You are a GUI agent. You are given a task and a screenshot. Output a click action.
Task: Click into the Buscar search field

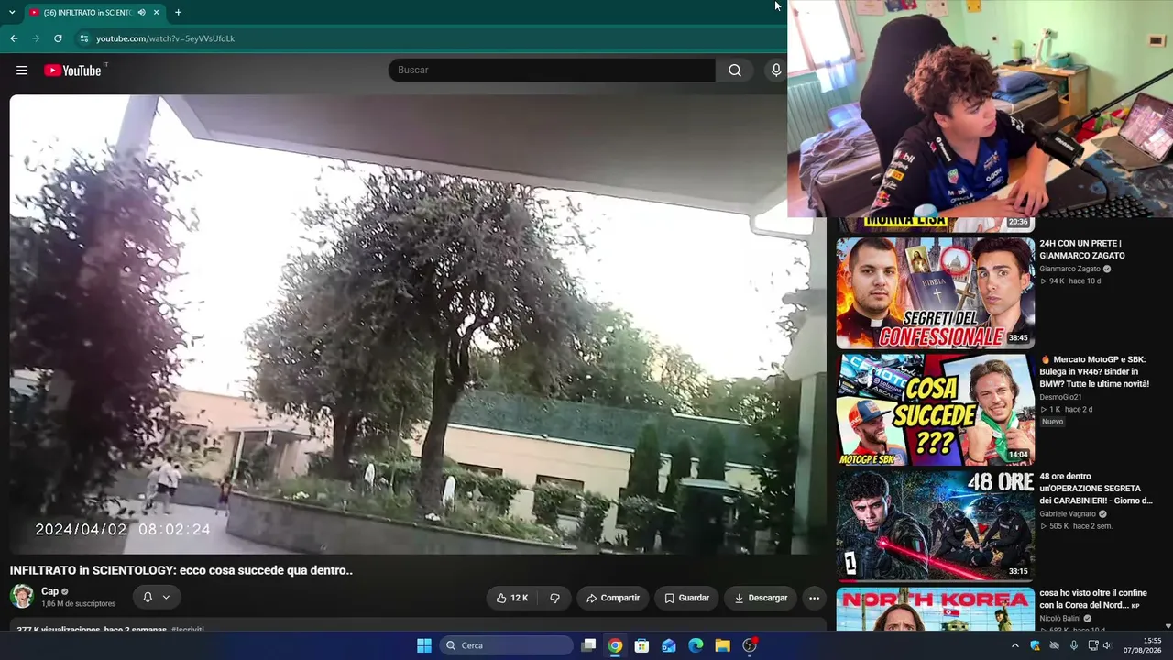552,71
